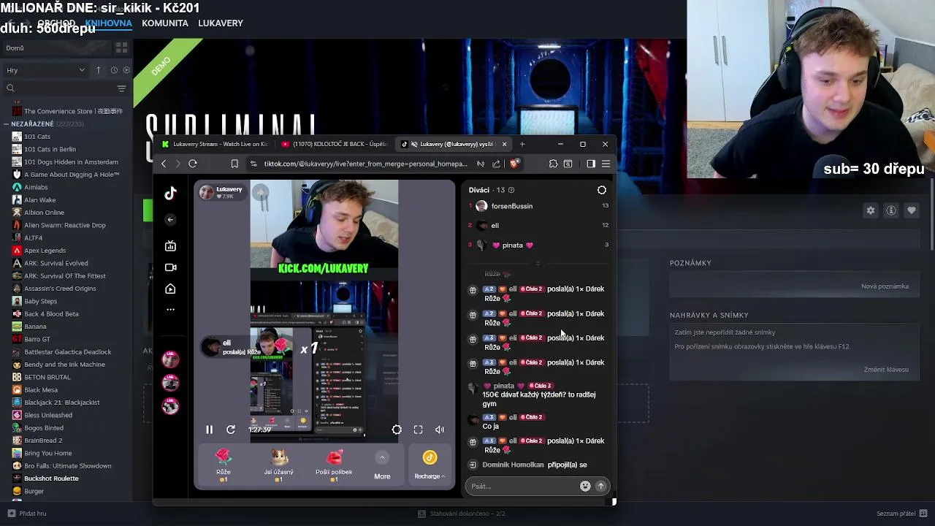This screenshot has width=935, height=526.
Task: Open the TikTok logo home link
Action: 170,193
